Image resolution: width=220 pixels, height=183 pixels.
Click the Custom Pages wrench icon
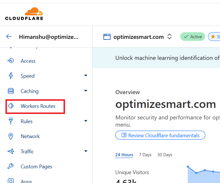(x=11, y=167)
